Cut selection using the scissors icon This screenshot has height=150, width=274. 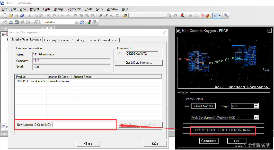[x=30, y=15]
